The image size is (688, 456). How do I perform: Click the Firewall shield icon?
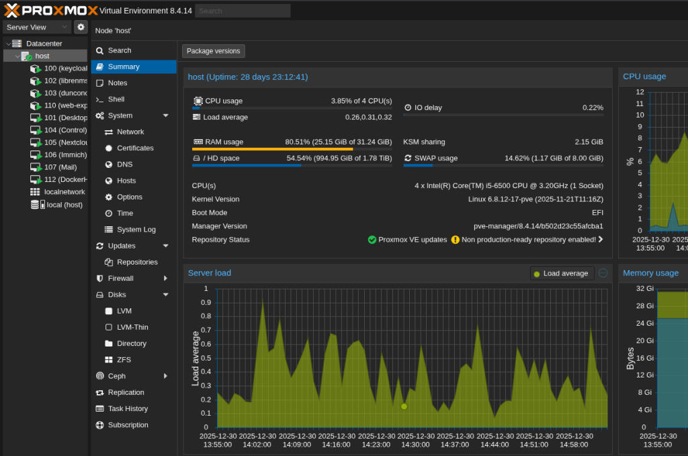99,278
